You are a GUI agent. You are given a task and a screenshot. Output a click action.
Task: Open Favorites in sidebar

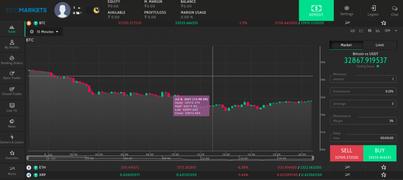point(11,155)
